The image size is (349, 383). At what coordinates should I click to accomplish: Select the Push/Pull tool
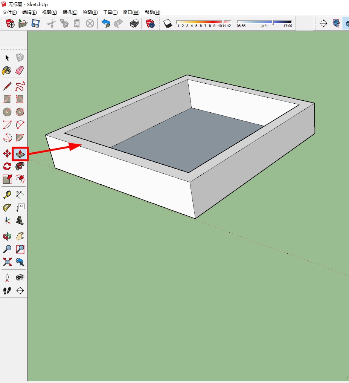pyautogui.click(x=20, y=154)
